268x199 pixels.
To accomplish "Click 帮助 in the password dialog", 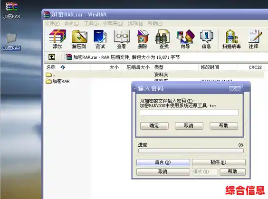I will (224, 126).
